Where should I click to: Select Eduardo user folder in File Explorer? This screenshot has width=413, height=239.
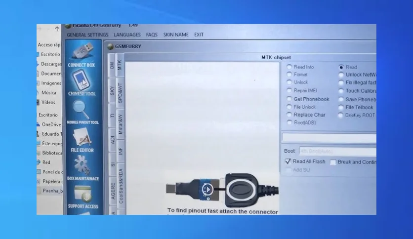point(51,134)
